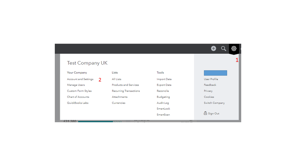Open Chart of Accounts
The height and width of the screenshot is (166, 296).
78,97
